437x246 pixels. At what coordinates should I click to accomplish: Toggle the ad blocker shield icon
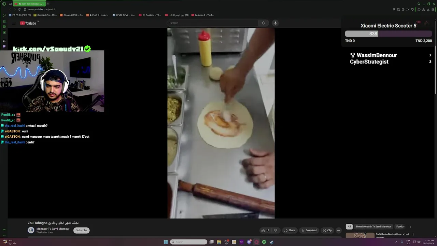(x=403, y=10)
